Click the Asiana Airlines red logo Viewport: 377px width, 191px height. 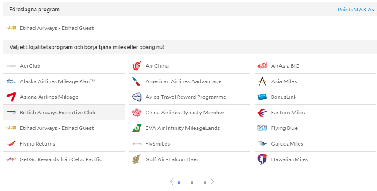(11, 97)
